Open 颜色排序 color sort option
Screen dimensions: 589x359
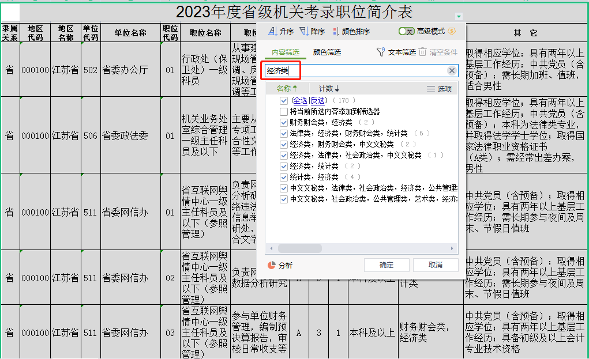351,32
